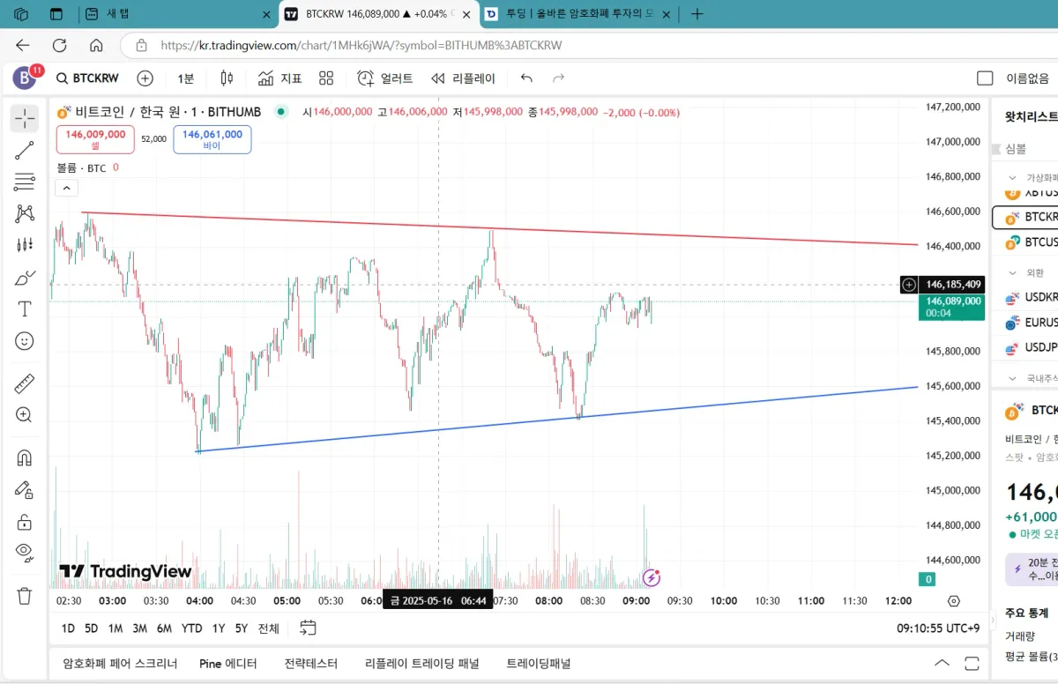1058x684 pixels.
Task: Open the 1분 timeframe interval dropdown
Action: click(x=185, y=78)
